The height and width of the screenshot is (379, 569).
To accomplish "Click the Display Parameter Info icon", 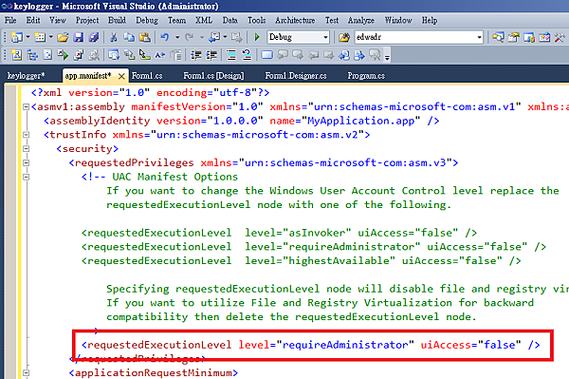I will tap(129, 55).
